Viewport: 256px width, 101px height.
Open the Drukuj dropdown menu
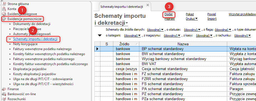point(192,19)
